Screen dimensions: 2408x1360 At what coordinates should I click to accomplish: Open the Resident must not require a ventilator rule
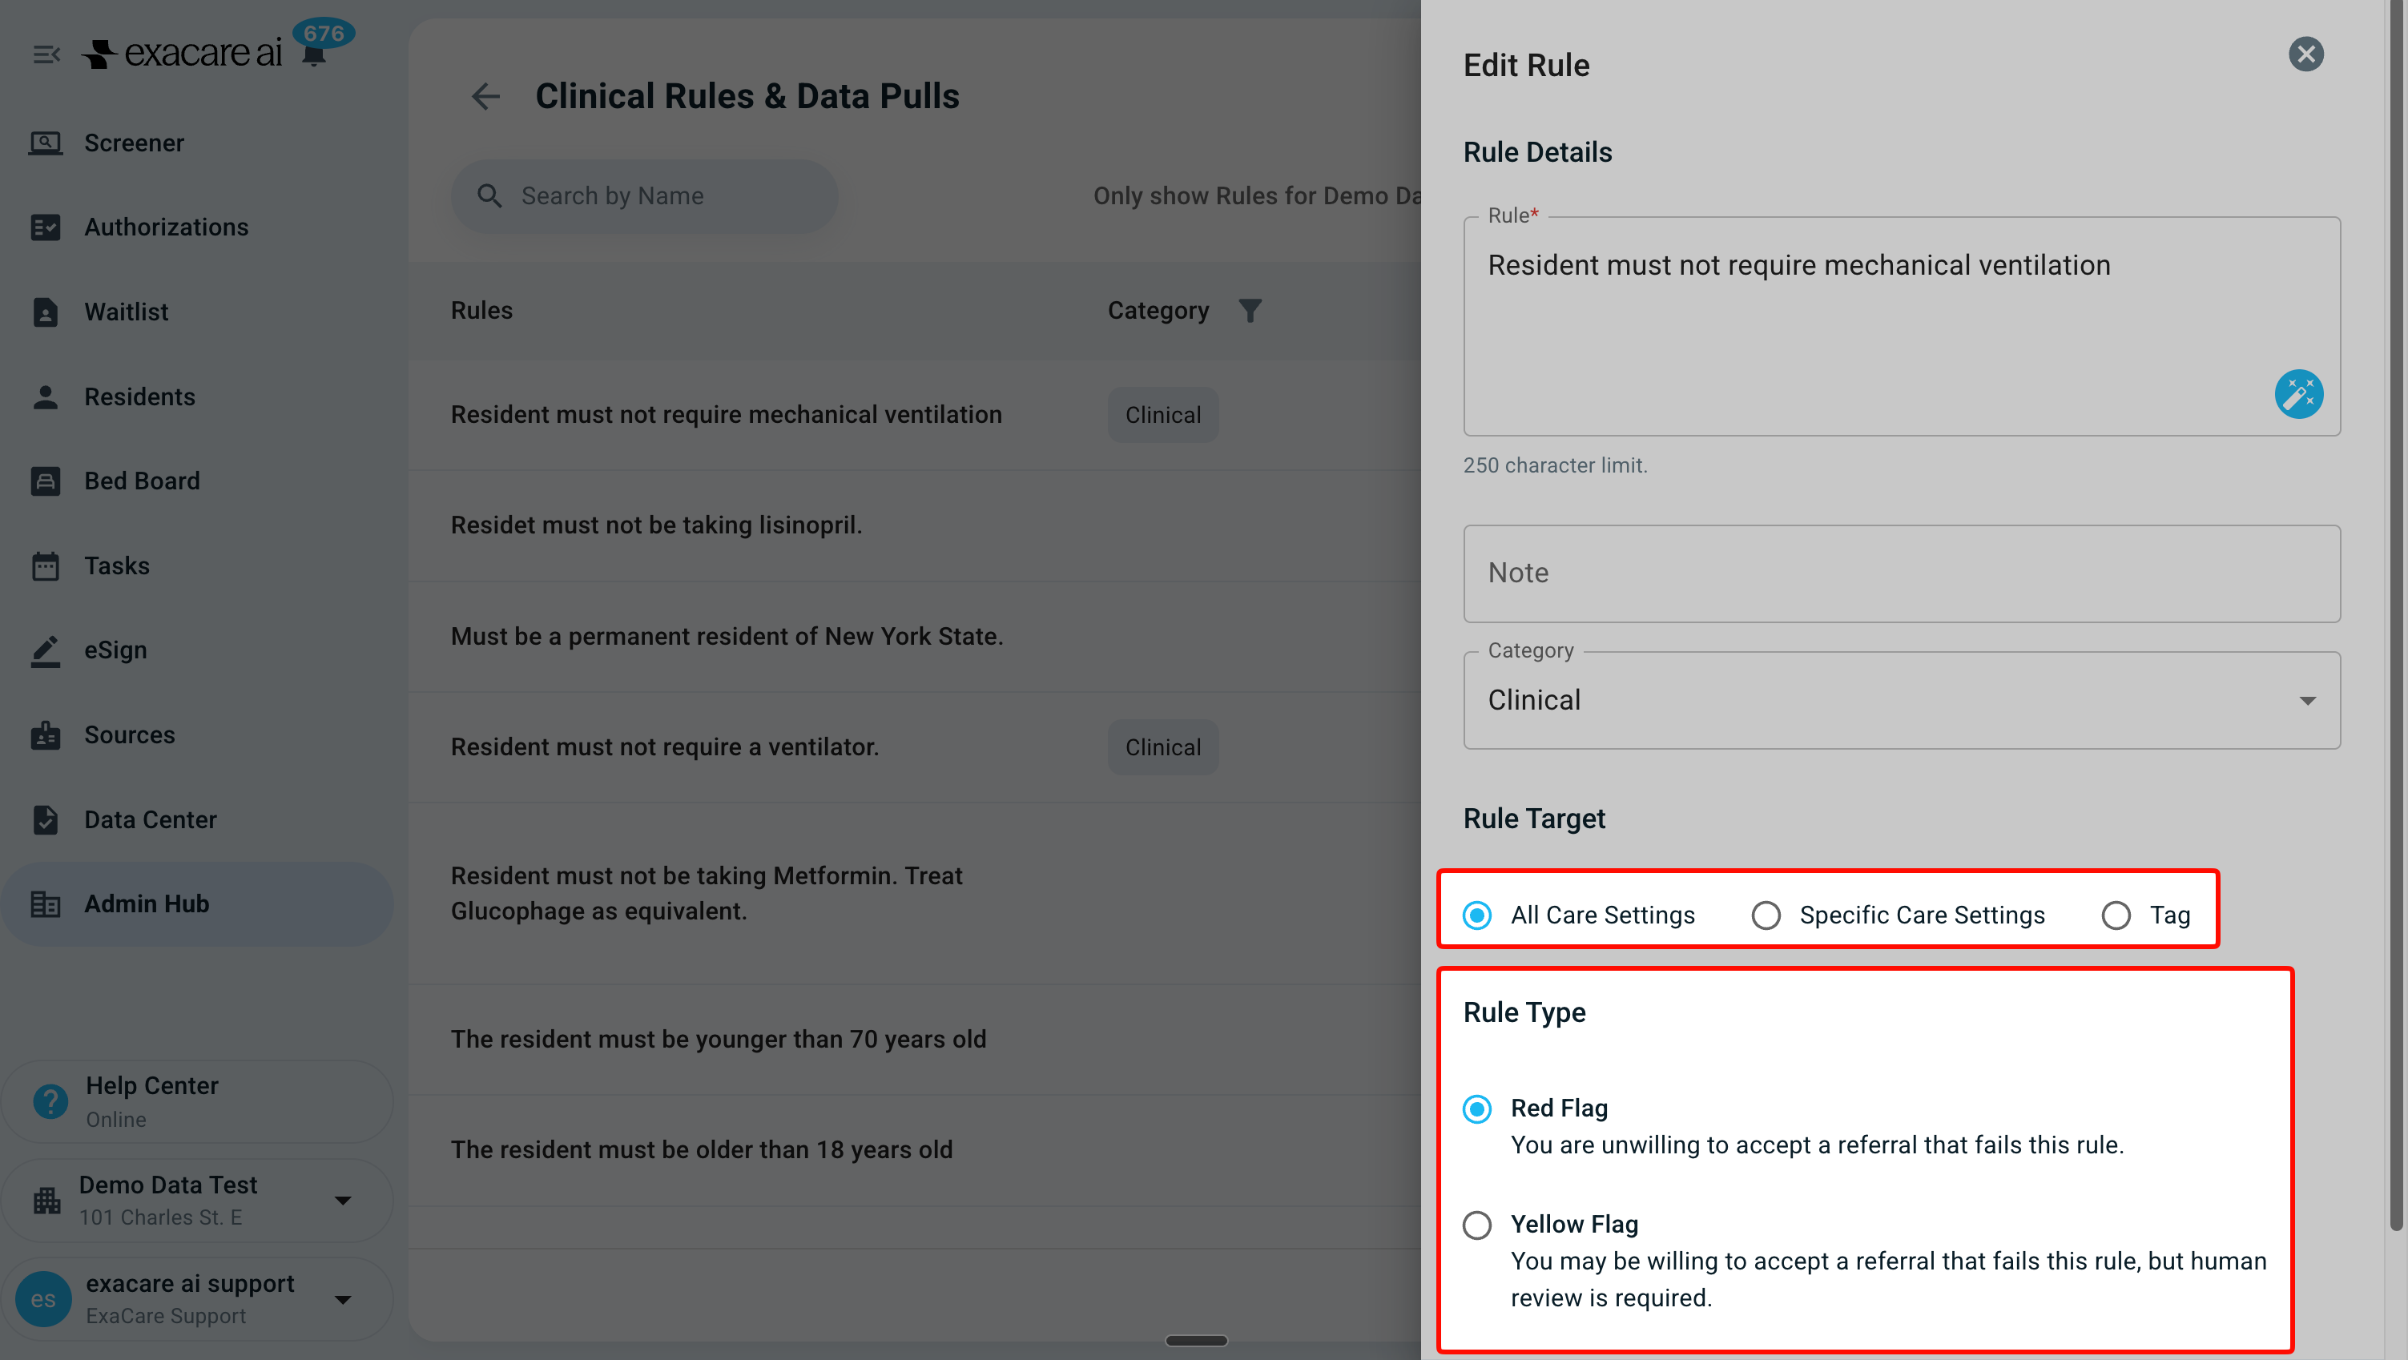(664, 746)
